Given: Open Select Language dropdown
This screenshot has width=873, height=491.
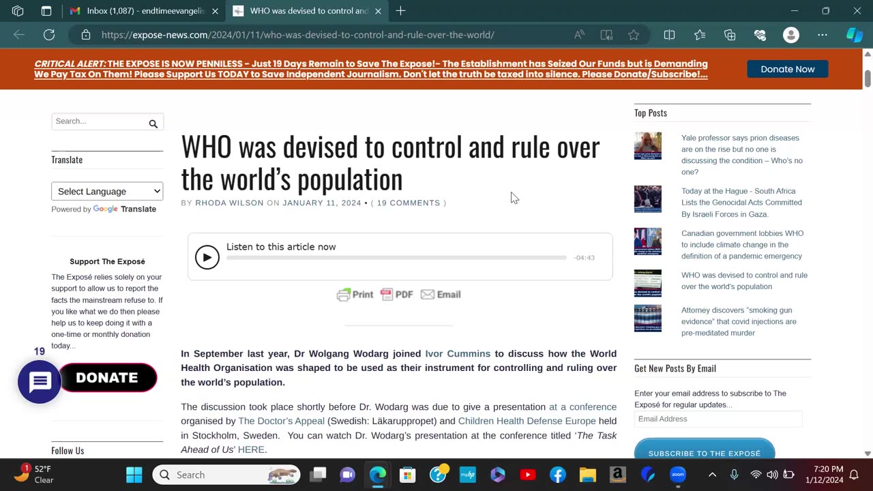Looking at the screenshot, I should coord(107,191).
